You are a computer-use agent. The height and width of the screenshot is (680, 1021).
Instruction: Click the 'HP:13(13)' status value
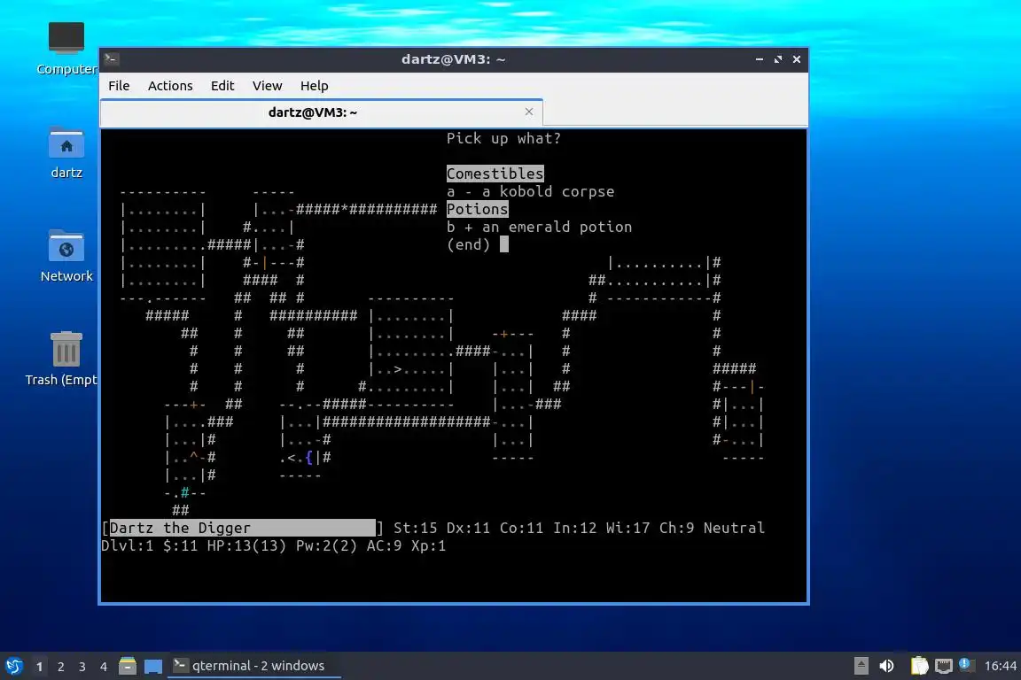[246, 546]
